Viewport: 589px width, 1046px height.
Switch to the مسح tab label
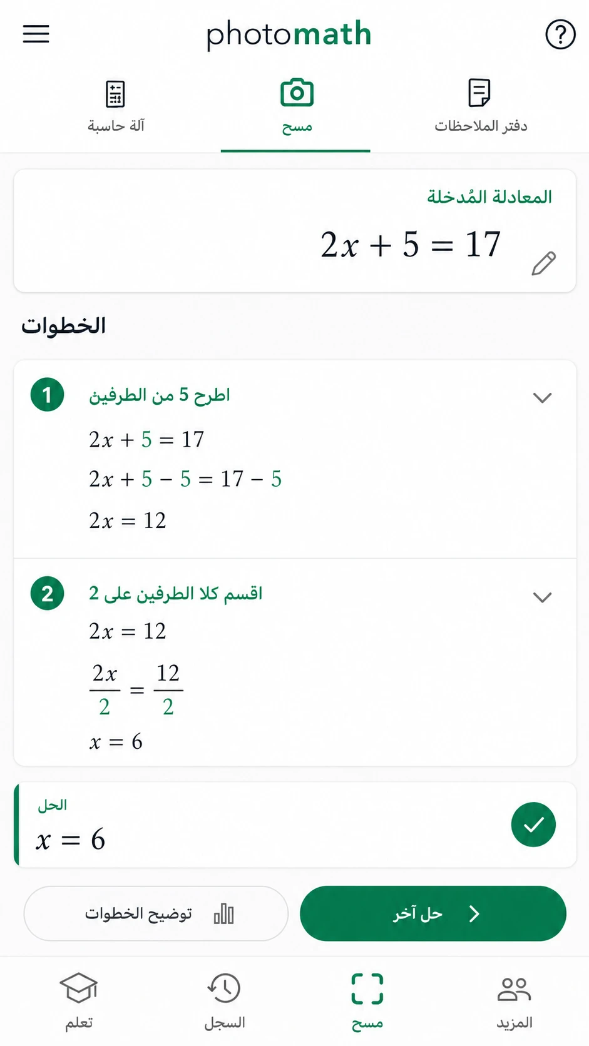(297, 127)
